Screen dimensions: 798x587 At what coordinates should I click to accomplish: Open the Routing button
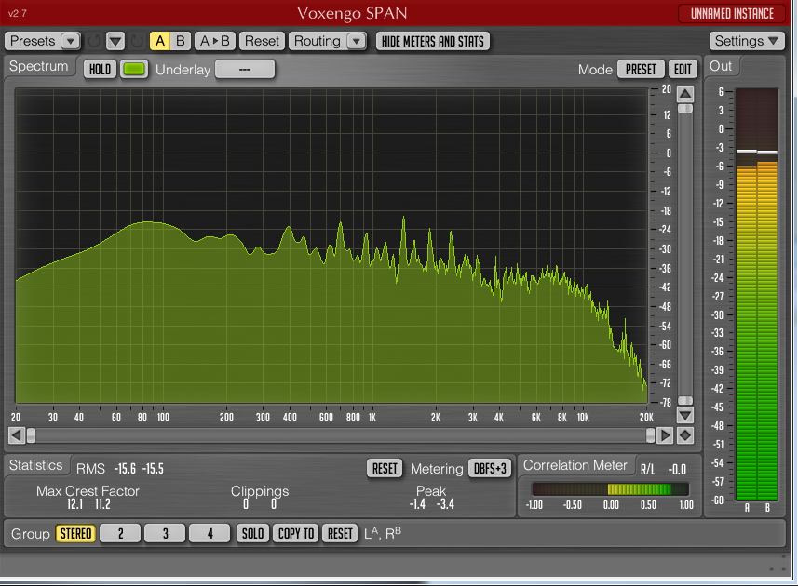pyautogui.click(x=318, y=41)
